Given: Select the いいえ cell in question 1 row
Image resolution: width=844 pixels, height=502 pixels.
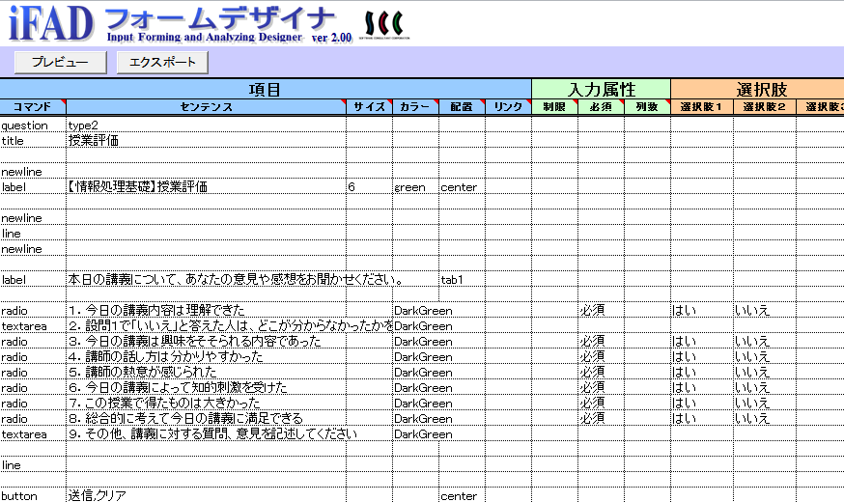Looking at the screenshot, I should (765, 311).
